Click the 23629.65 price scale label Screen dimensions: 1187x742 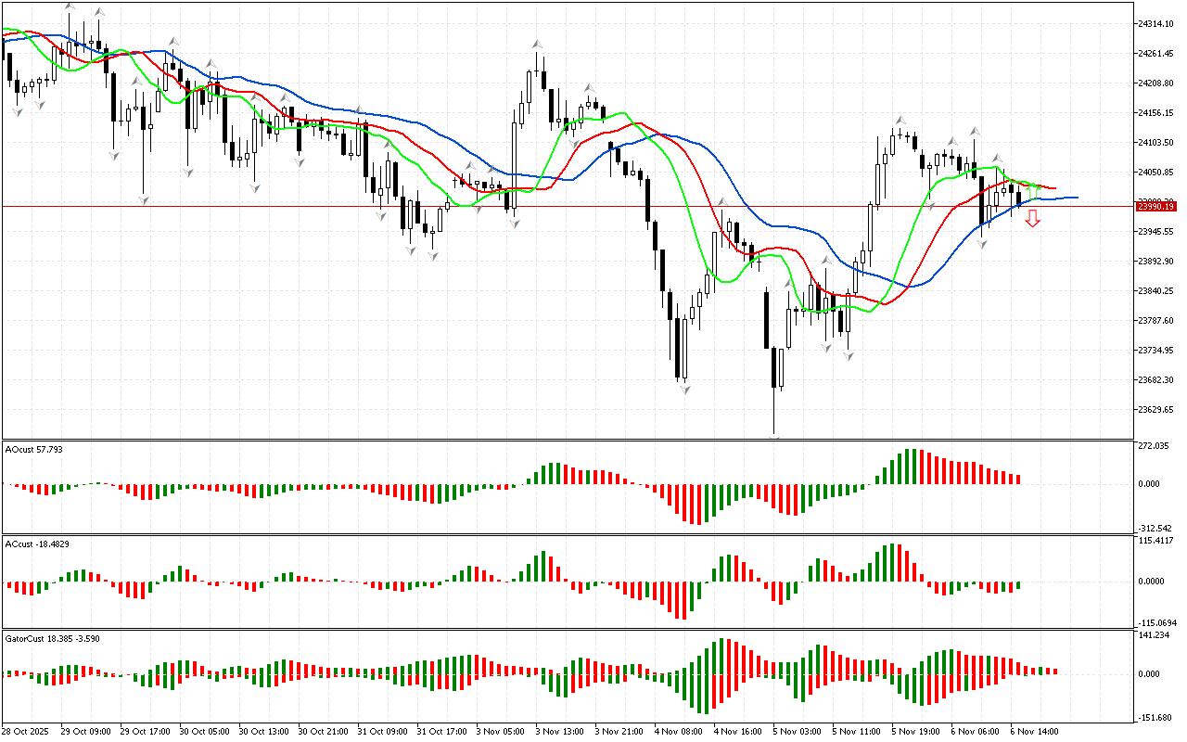click(x=1155, y=409)
